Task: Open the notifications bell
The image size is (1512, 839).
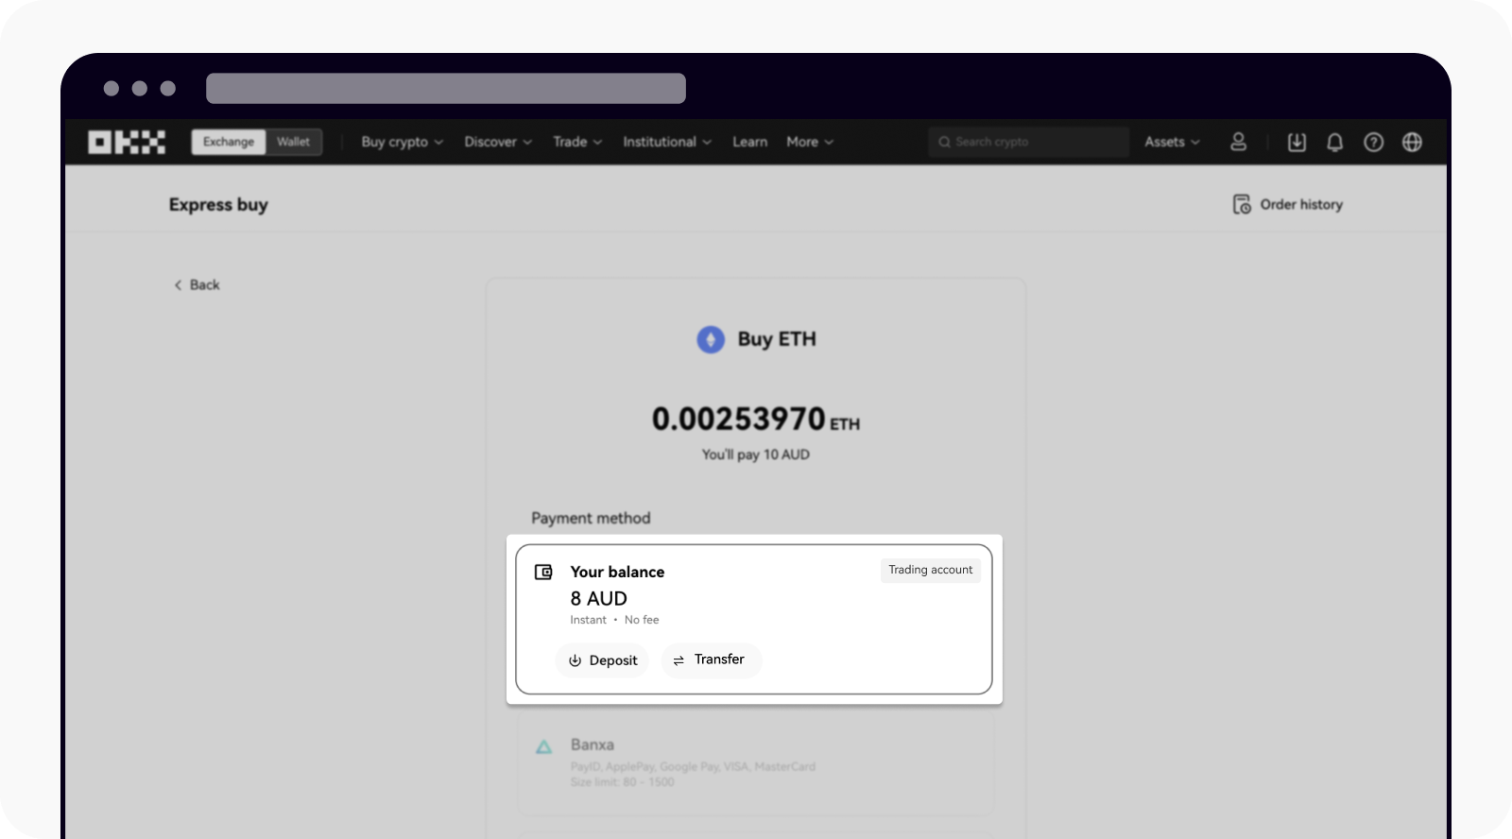Action: 1334,142
